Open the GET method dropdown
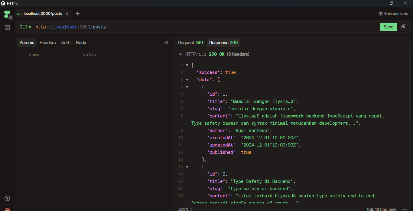The width and height of the screenshot is (413, 211). pos(25,27)
